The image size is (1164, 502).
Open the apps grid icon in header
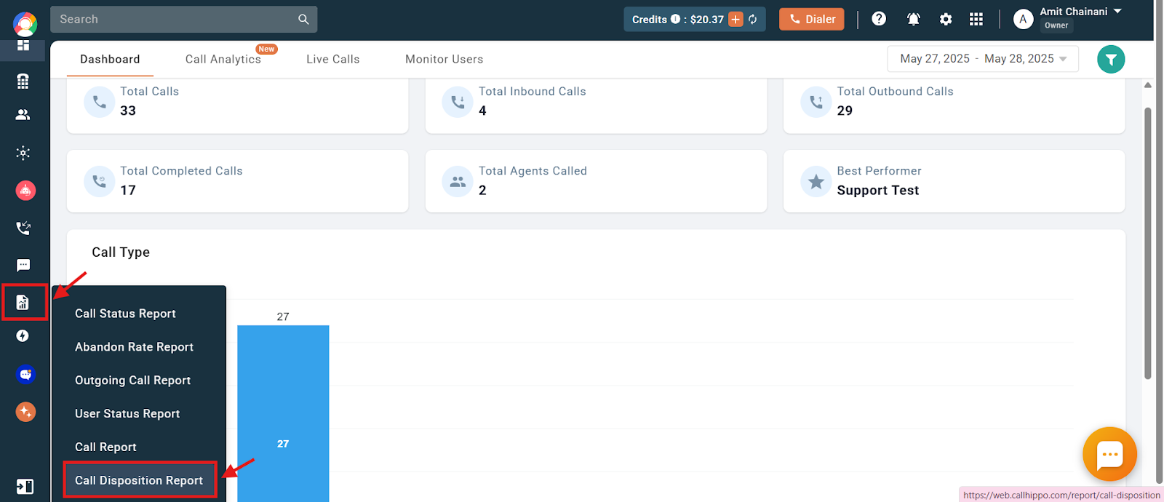[976, 20]
